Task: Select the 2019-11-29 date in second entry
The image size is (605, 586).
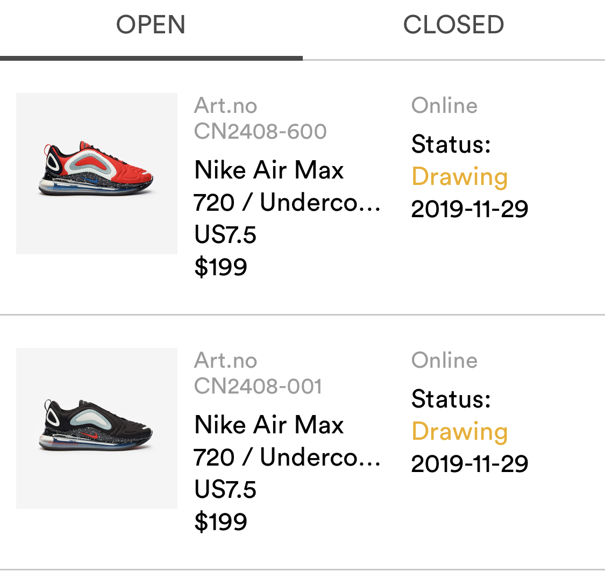Action: click(x=469, y=464)
